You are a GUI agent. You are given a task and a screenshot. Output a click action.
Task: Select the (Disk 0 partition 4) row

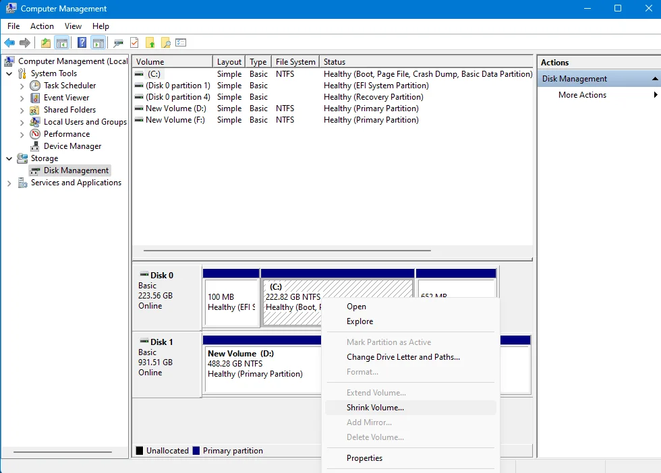pos(333,97)
